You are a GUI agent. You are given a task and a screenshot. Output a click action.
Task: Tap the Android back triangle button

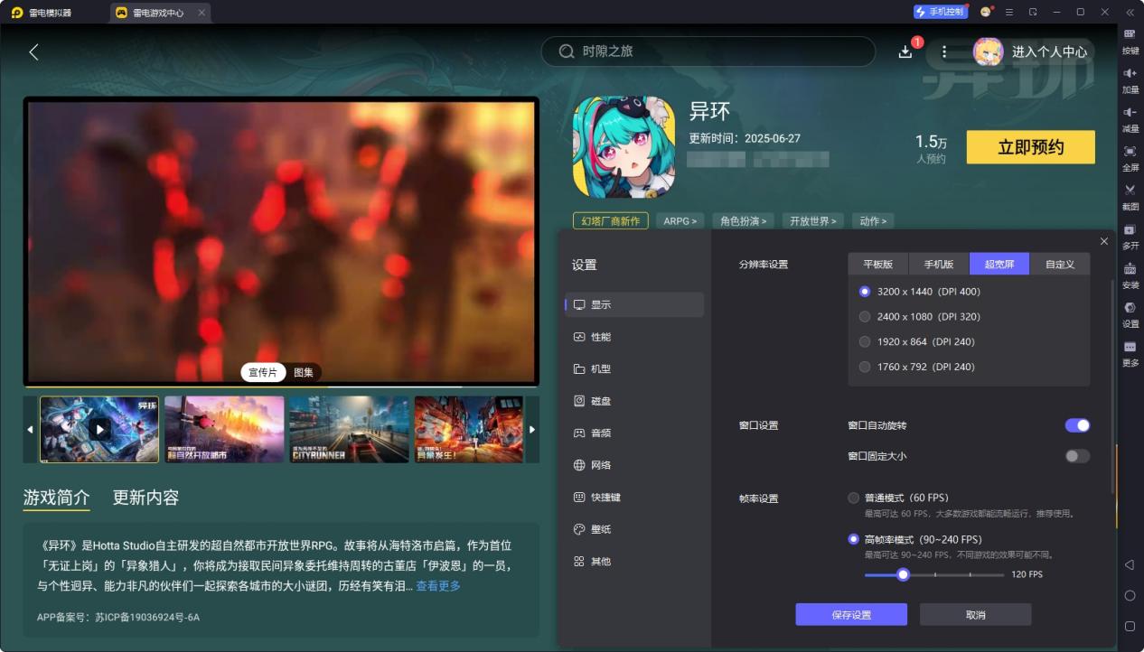coord(1130,565)
